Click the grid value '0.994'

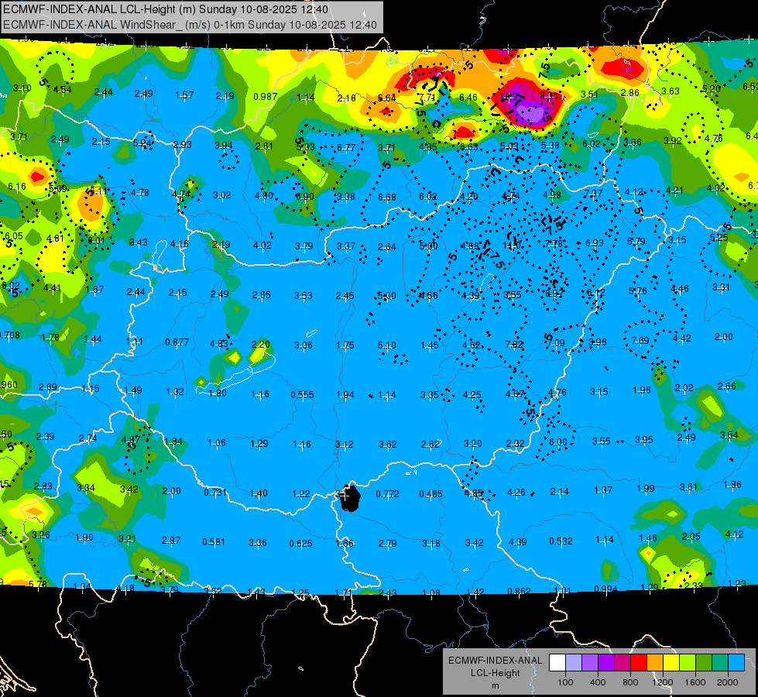coord(605,589)
